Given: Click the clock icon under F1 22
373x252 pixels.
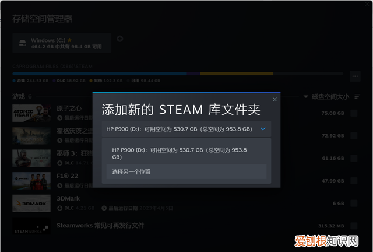Looking at the screenshot, I should click(59, 185).
